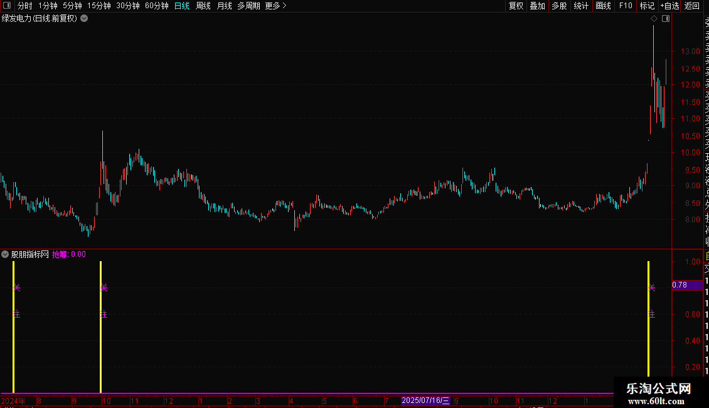The image size is (709, 408).
Task: Open F10 company information
Action: pos(626,6)
